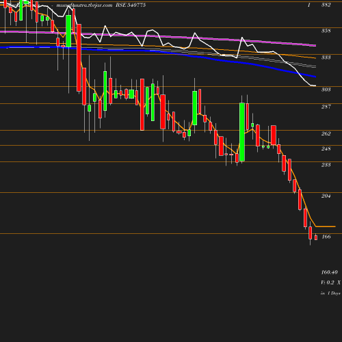Click the large green candle near 287 on the right

click(x=242, y=132)
